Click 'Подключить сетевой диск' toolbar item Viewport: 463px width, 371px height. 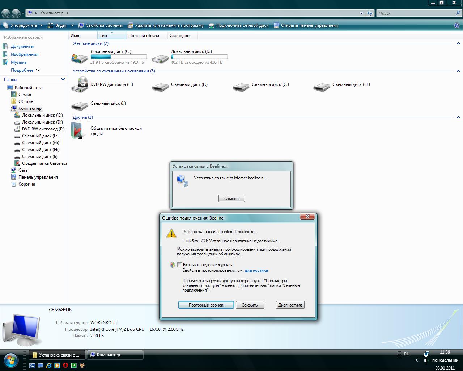point(238,25)
